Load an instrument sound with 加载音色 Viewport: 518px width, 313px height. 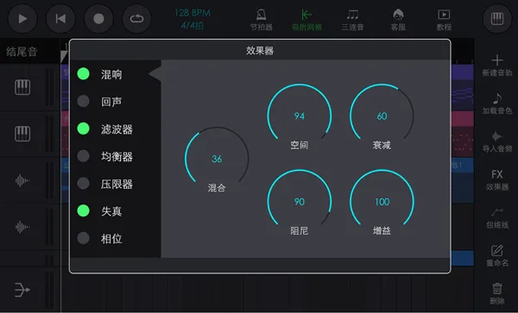(497, 103)
